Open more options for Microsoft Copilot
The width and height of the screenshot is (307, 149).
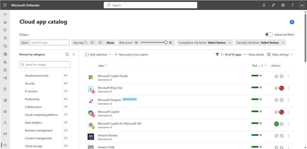pyautogui.click(x=288, y=112)
